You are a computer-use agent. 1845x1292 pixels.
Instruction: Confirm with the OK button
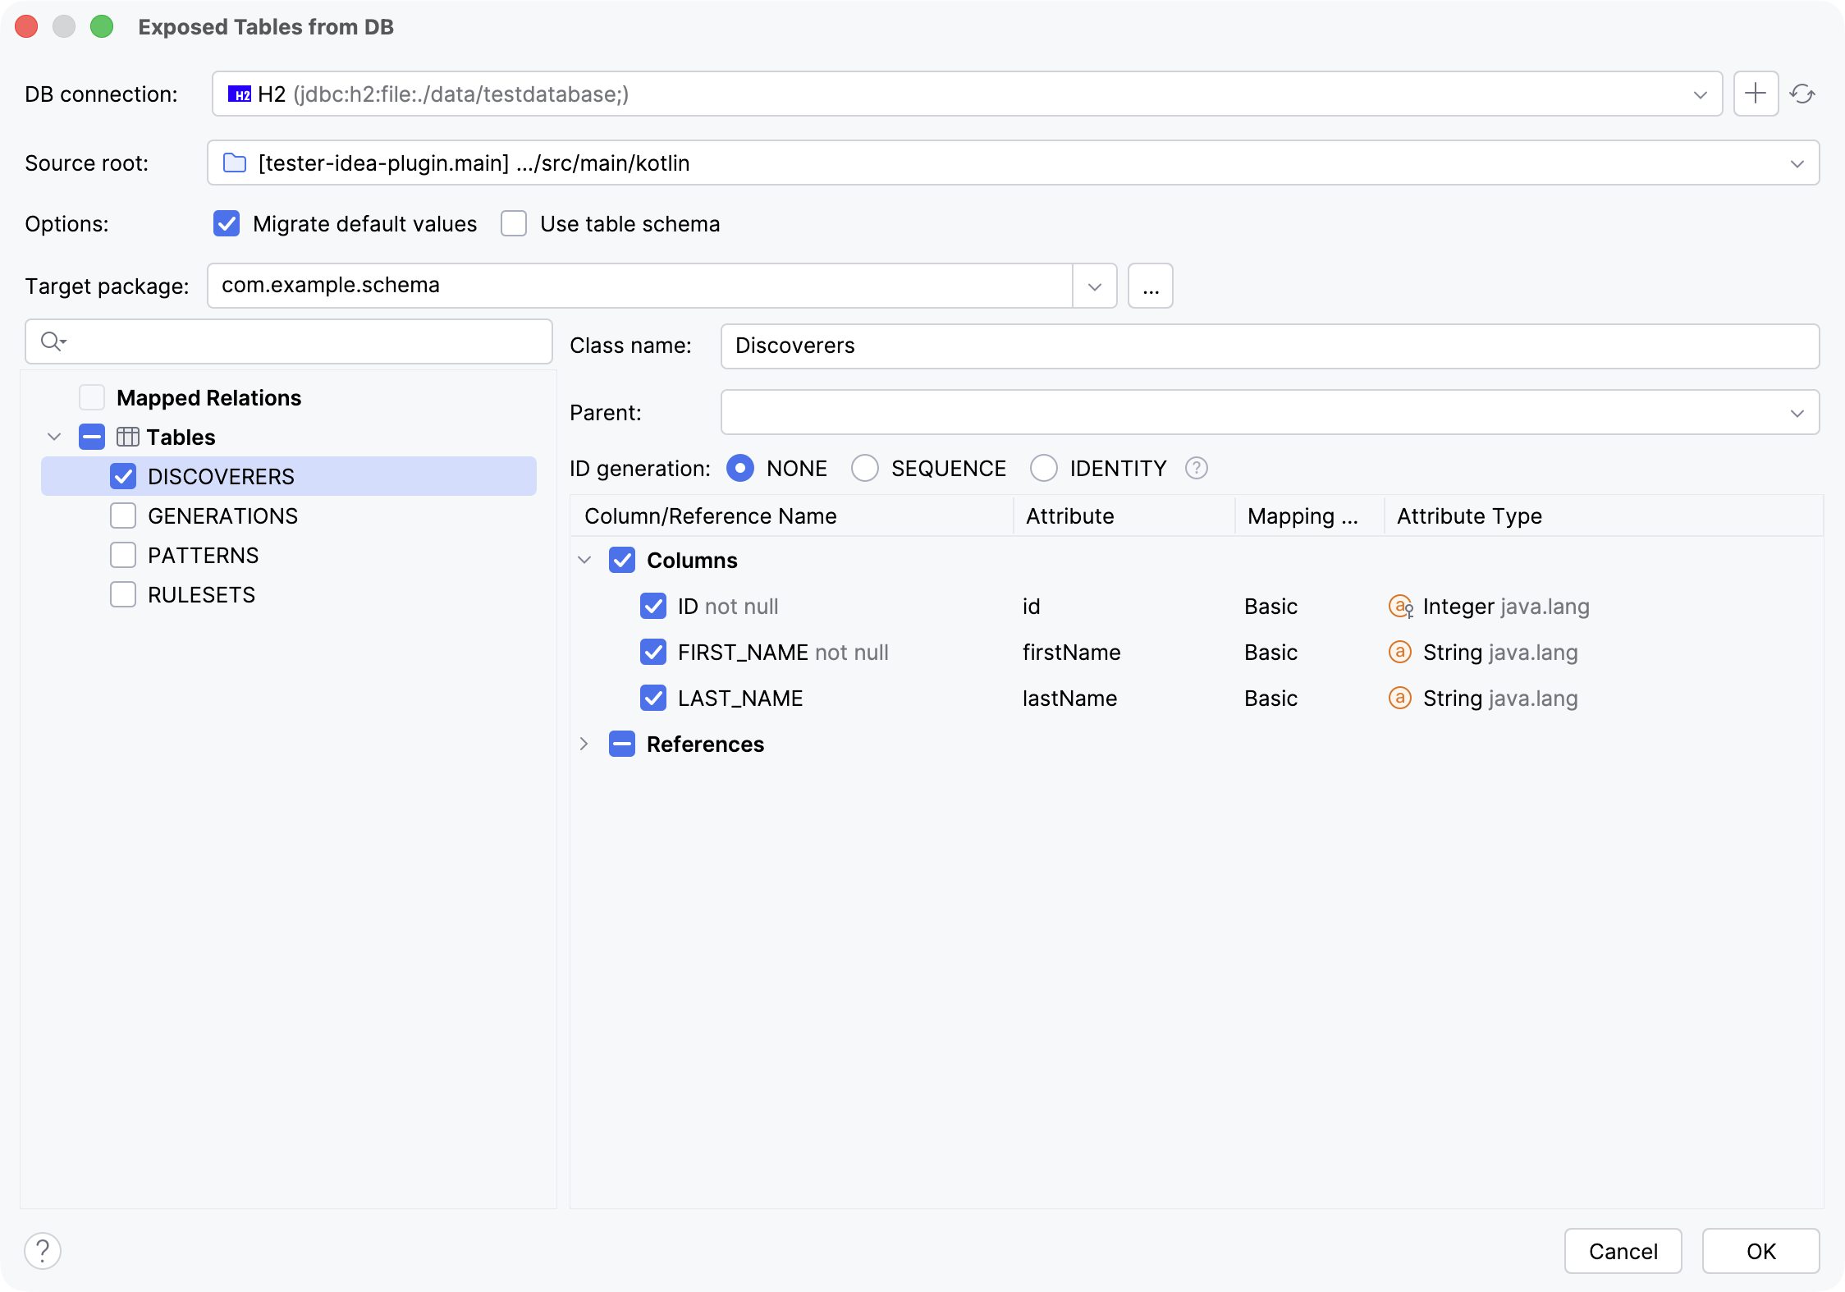[1761, 1251]
